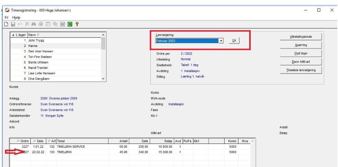Screen dimensions: 338x167
Task: Select the TIMELØNN SERVICE row text
Action: coord(71,147)
